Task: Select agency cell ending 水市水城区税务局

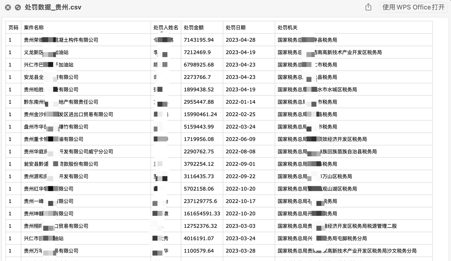Action: tap(354, 90)
